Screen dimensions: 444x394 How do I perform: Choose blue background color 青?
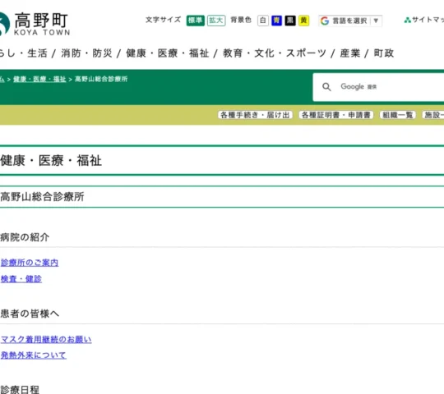click(x=276, y=21)
